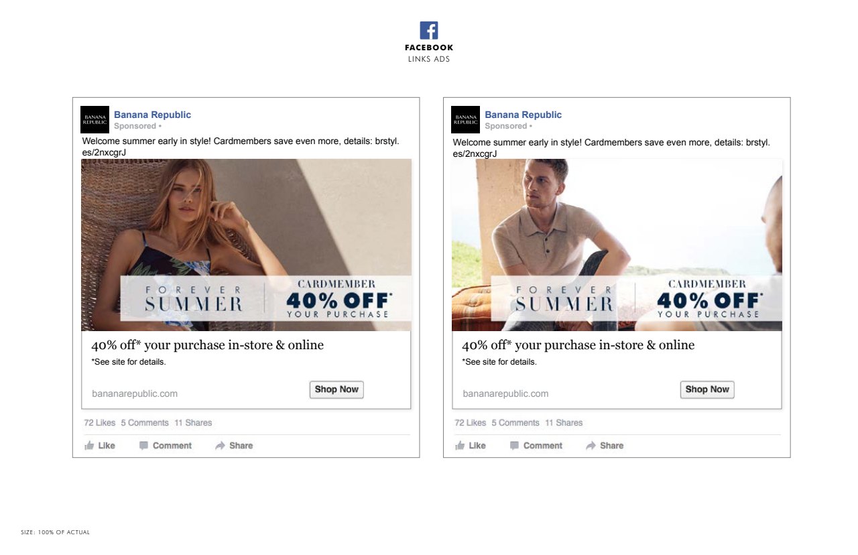
Task: Click Share arrow icon in left ad
Action: click(220, 446)
